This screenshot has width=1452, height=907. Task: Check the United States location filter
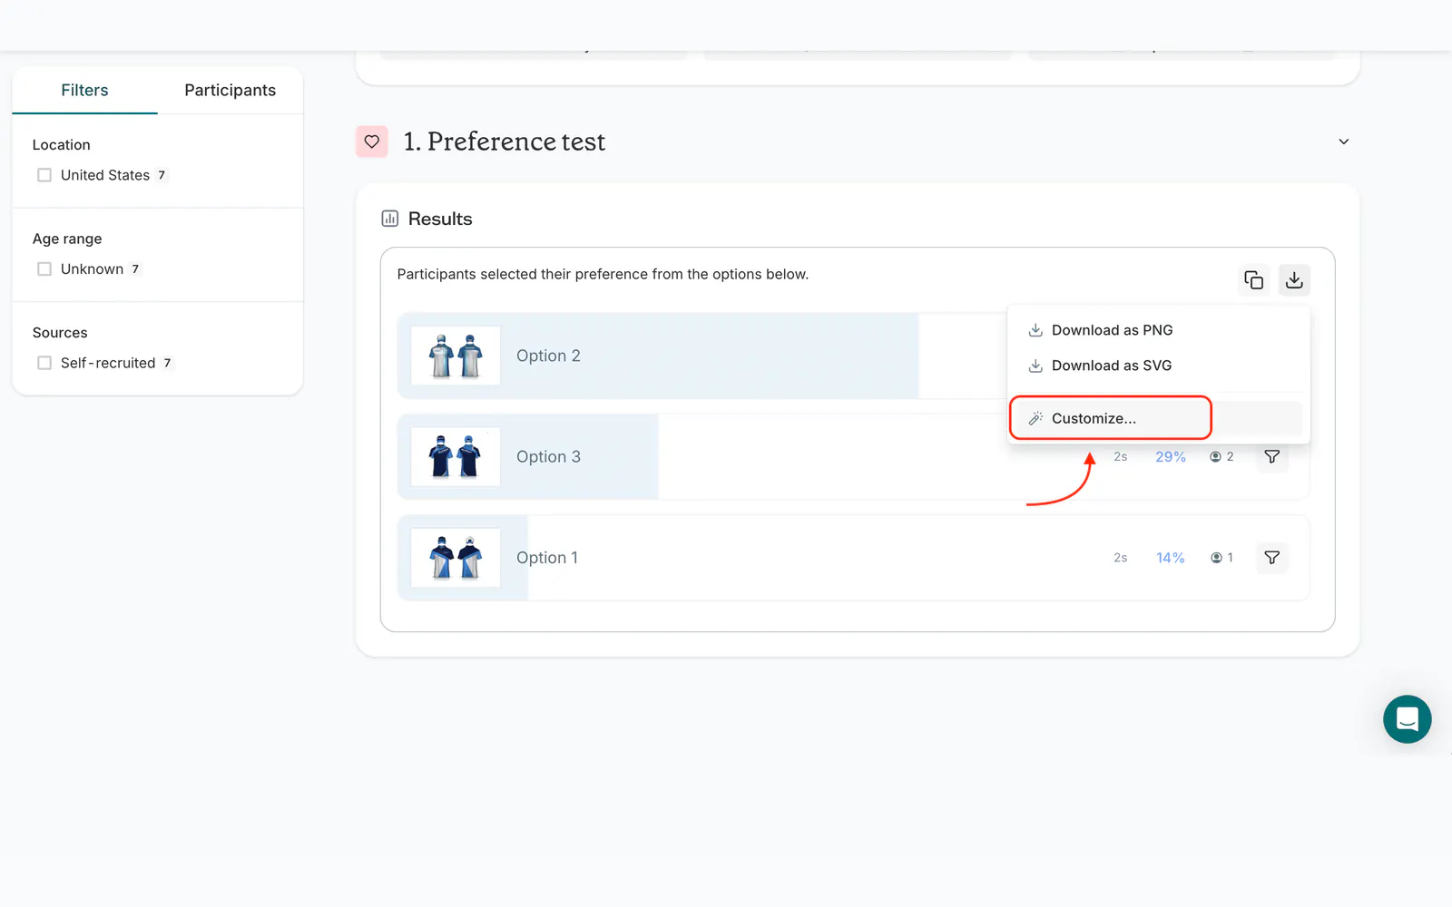(44, 175)
